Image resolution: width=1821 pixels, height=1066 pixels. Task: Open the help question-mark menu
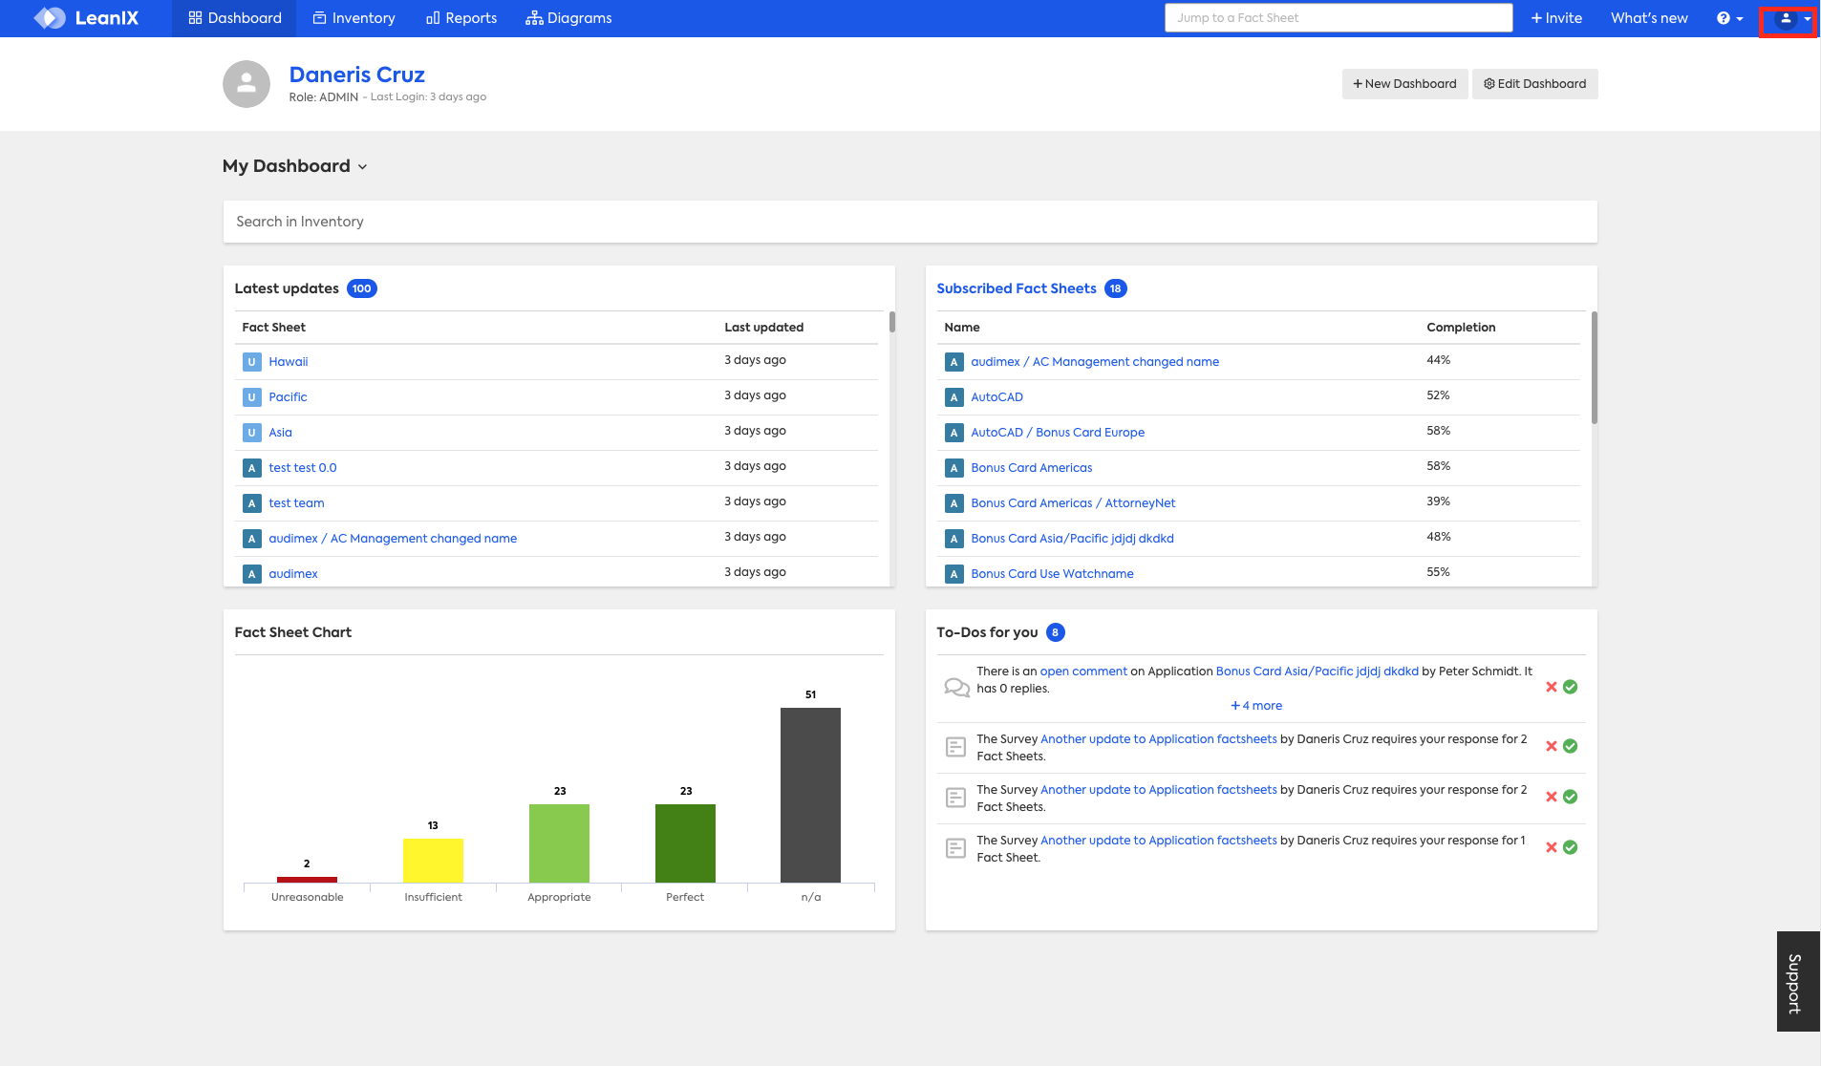tap(1730, 18)
